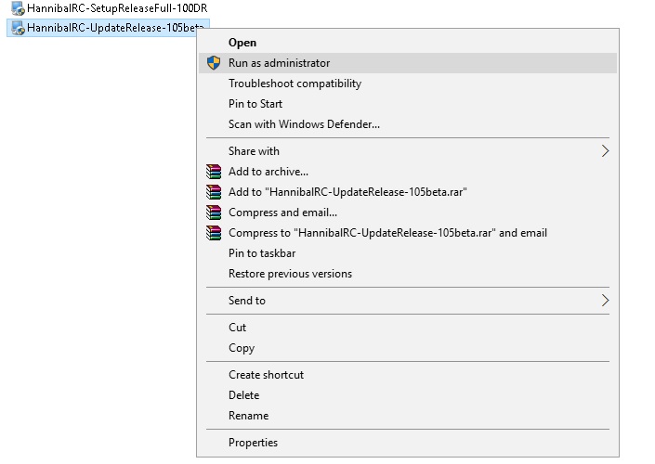Cut the selected file

point(238,328)
